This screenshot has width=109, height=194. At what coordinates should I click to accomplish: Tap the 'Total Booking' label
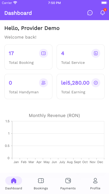(21, 63)
